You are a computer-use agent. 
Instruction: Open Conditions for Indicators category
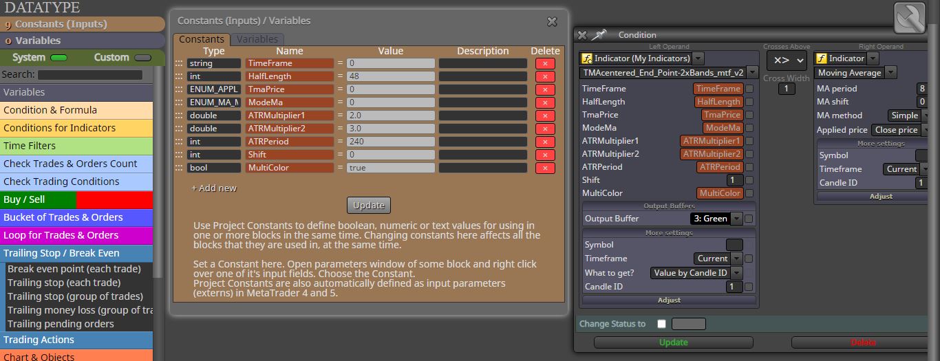[x=76, y=128]
